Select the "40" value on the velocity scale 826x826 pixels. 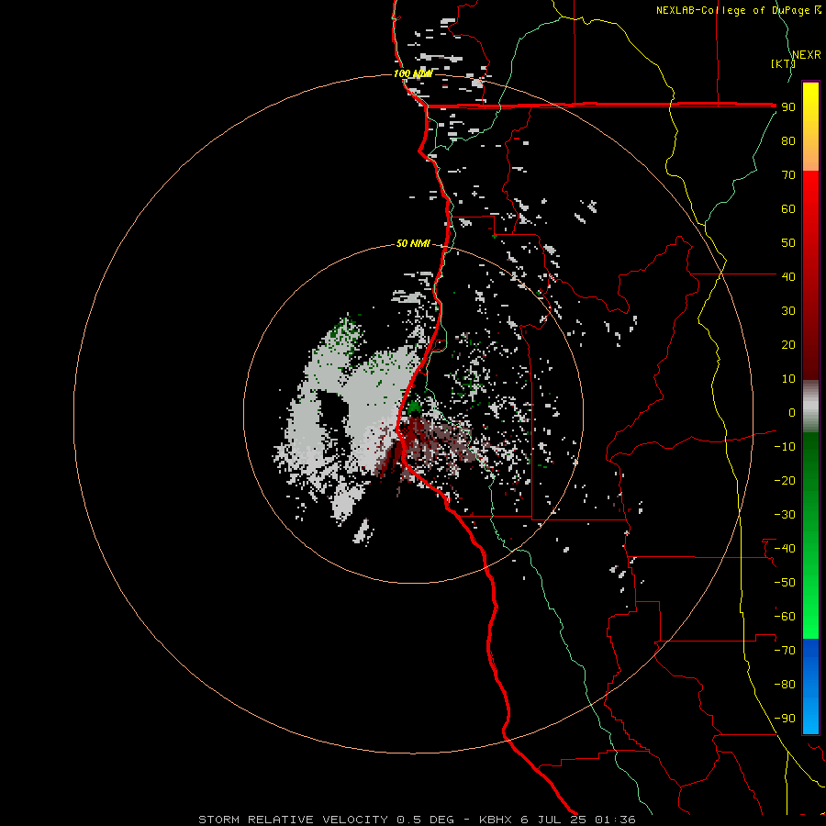pyautogui.click(x=788, y=276)
